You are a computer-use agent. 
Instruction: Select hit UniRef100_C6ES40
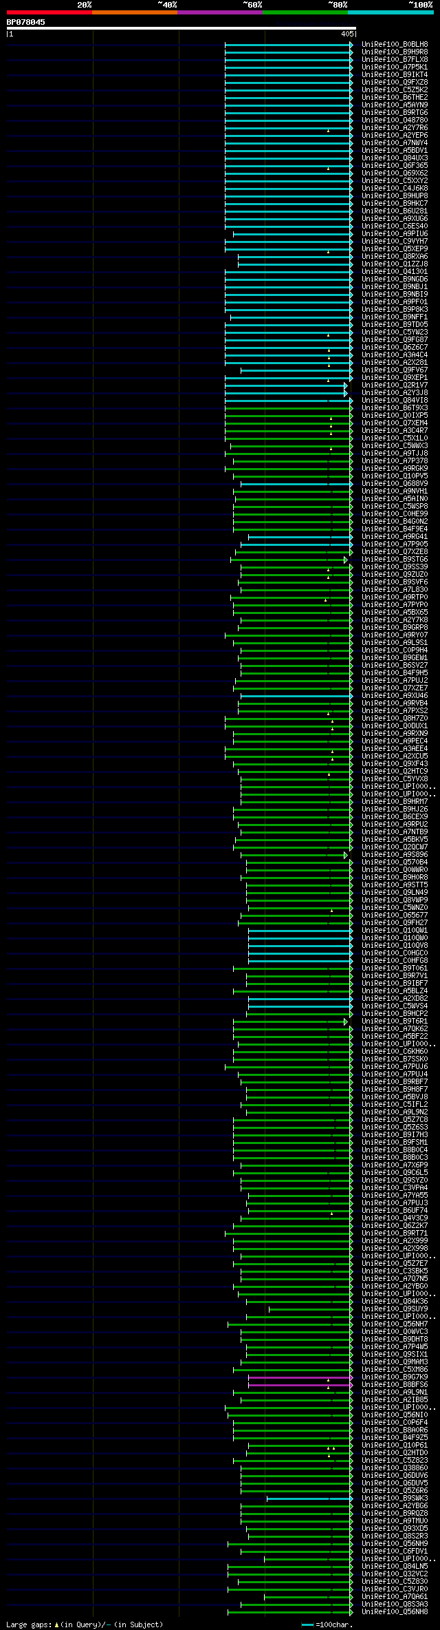click(x=395, y=226)
